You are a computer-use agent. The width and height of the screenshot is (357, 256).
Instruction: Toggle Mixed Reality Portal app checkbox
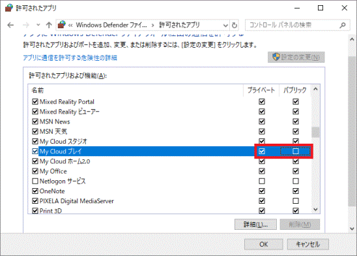pyautogui.click(x=35, y=101)
